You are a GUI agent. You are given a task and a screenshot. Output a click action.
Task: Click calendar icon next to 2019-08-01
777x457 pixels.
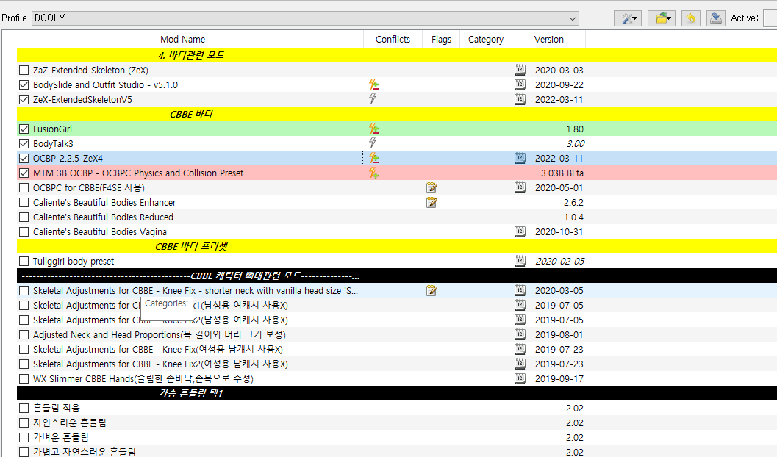pos(520,334)
